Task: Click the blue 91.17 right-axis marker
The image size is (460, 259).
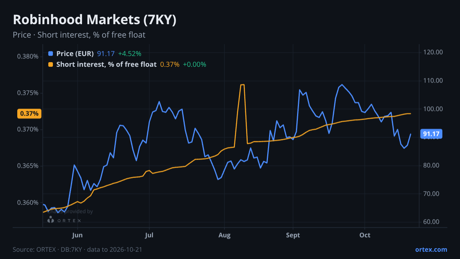Action: pyautogui.click(x=432, y=134)
